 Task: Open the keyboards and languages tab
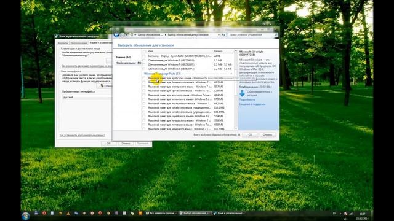(x=100, y=42)
